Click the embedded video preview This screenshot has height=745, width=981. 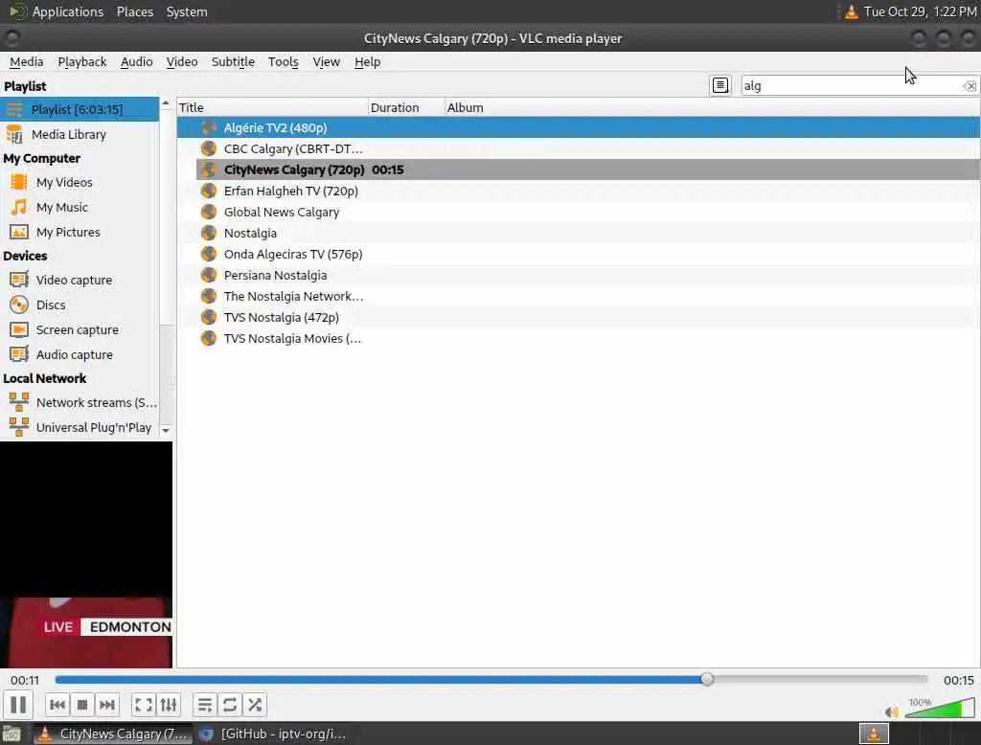(x=85, y=554)
